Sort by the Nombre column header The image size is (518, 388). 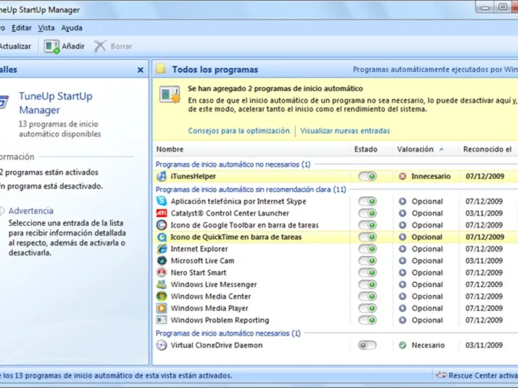(x=252, y=149)
